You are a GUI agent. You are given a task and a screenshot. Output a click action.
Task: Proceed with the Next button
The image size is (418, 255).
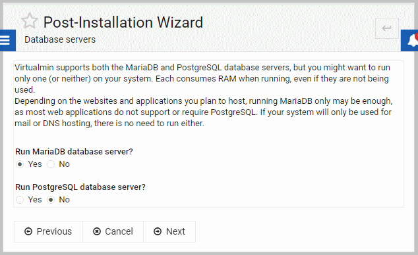pyautogui.click(x=169, y=231)
